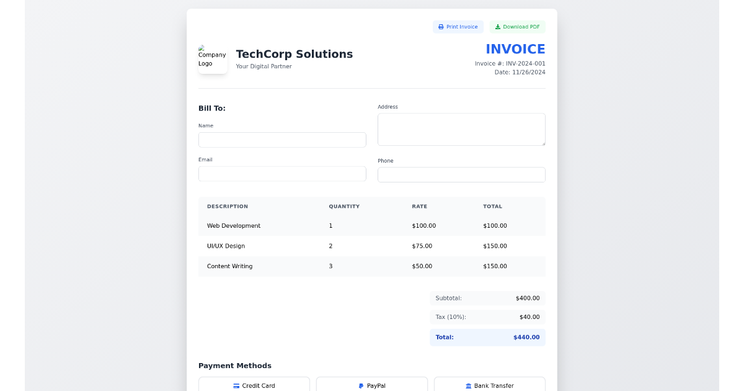The height and width of the screenshot is (391, 744).
Task: Click the blue INVOICE heading
Action: click(x=515, y=49)
